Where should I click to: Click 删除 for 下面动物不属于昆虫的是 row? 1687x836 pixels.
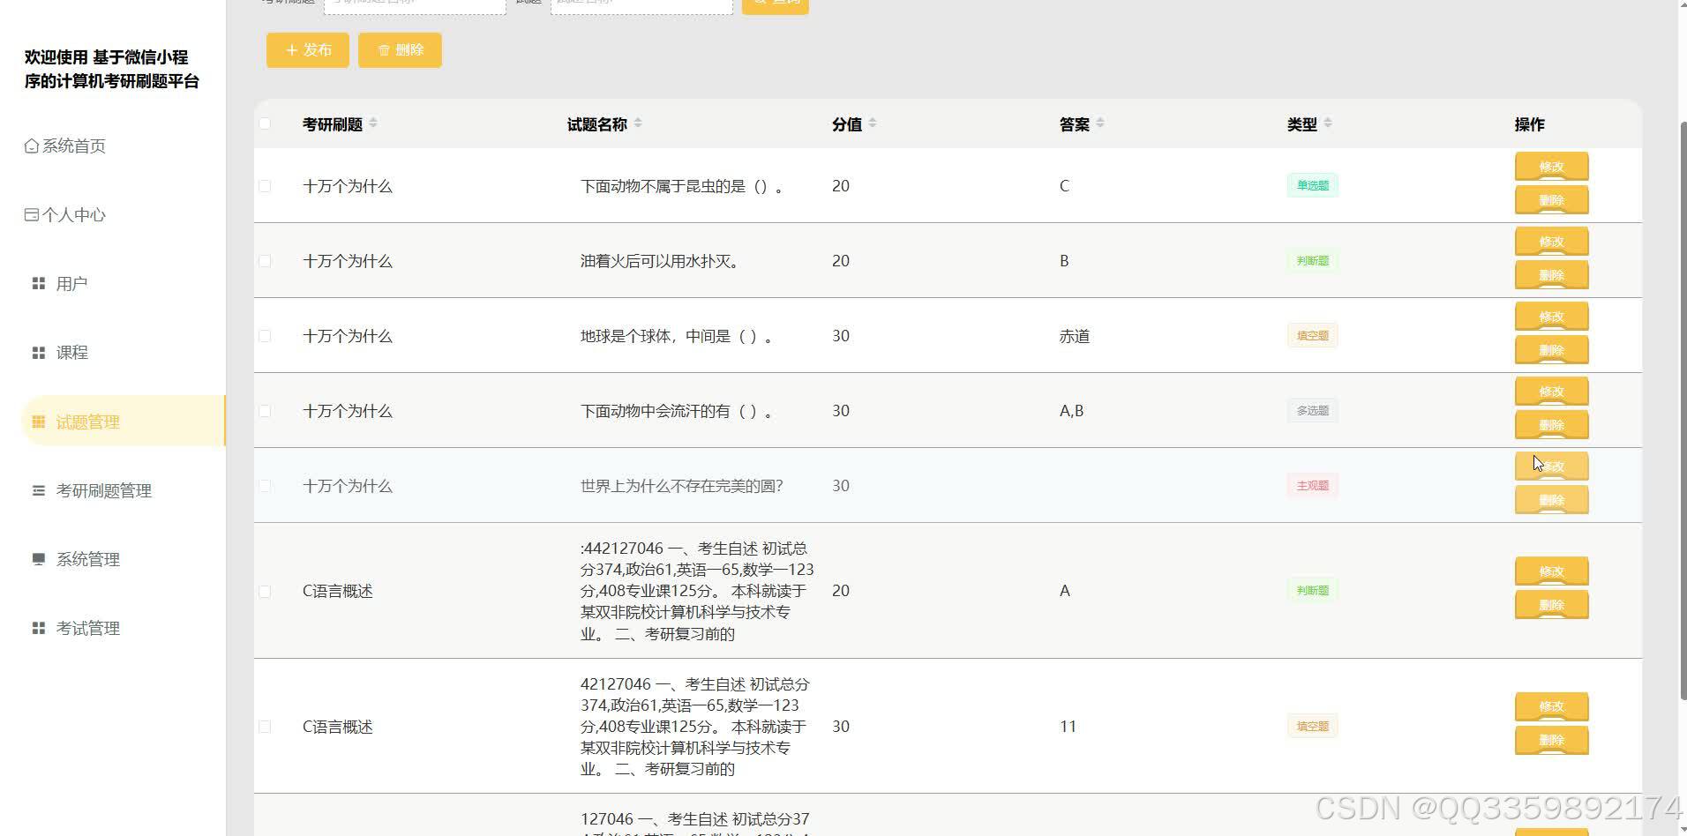pyautogui.click(x=1551, y=200)
